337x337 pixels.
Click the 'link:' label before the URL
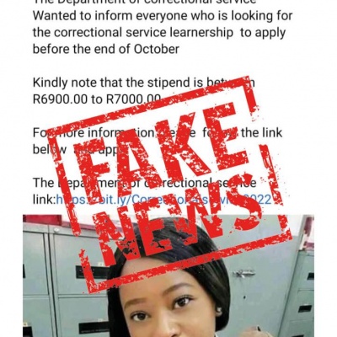[x=44, y=200]
